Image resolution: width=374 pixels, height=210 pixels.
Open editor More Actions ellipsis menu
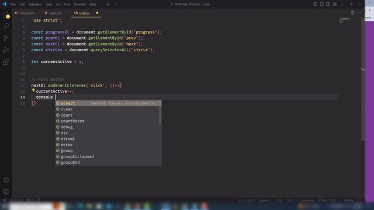pos(359,13)
